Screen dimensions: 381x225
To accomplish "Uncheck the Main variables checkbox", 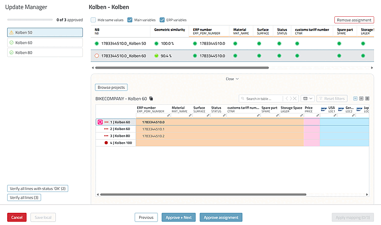I will click(130, 20).
